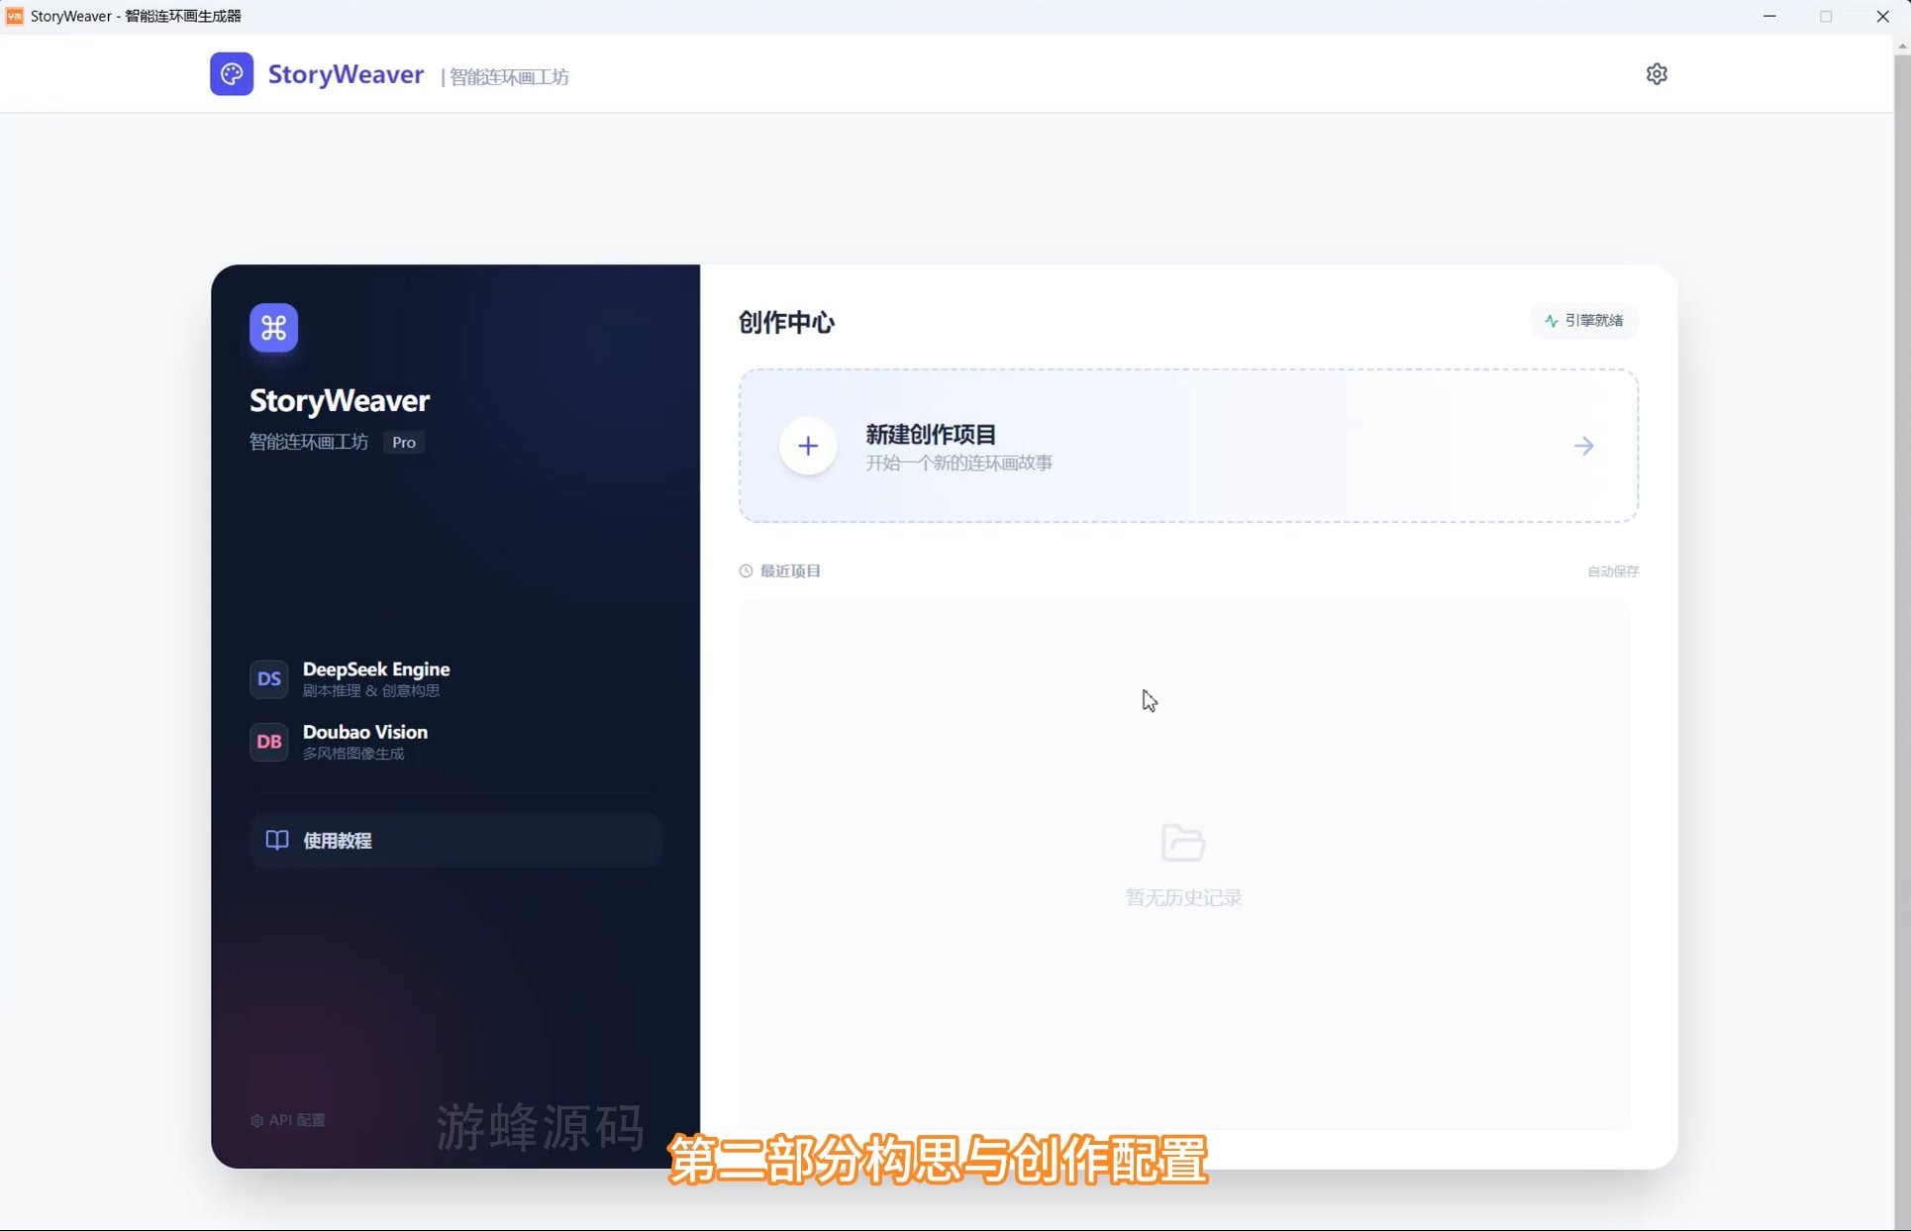
Task: Click StoryWeaver title in header bar
Action: tap(346, 74)
